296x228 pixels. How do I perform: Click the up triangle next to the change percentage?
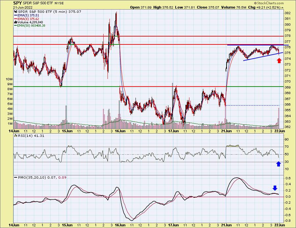(282, 8)
